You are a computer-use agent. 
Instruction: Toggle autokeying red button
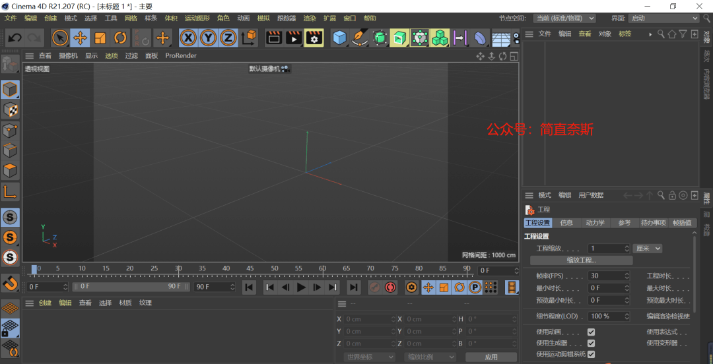[x=390, y=288]
